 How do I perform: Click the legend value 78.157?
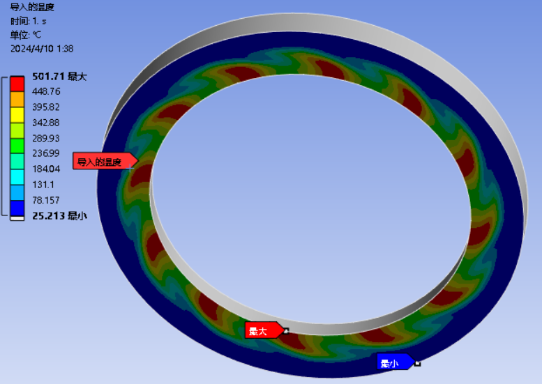[46, 200]
